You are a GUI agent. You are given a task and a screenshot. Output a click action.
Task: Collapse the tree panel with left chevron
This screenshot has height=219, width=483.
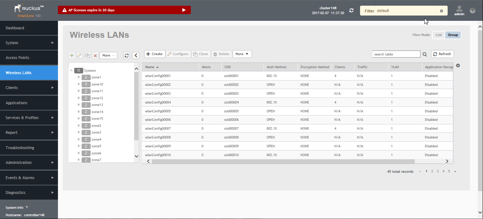[x=136, y=55]
